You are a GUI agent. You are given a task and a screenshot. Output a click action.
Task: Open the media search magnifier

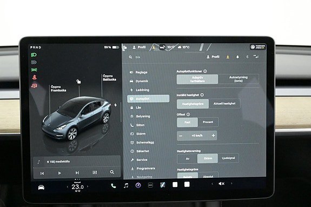coord(112,172)
